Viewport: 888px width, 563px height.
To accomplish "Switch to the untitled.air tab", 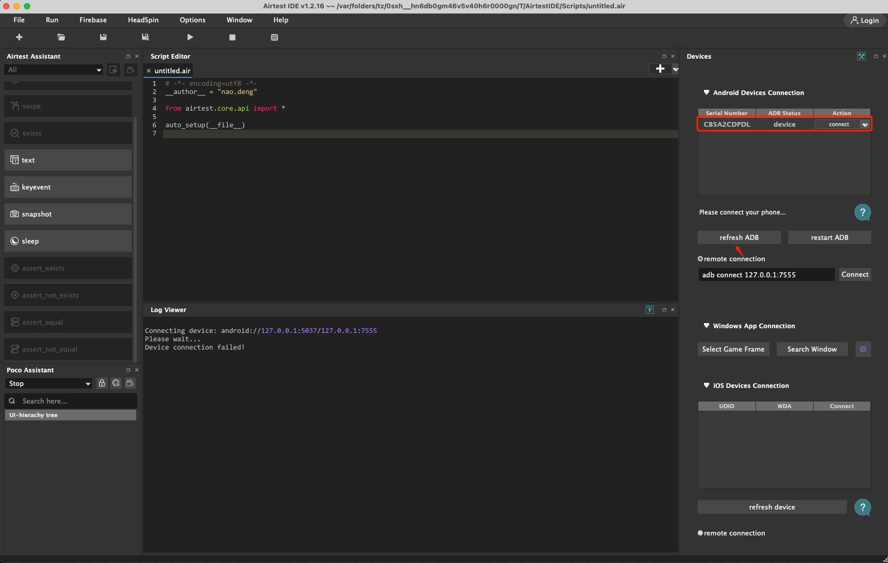I will (172, 71).
